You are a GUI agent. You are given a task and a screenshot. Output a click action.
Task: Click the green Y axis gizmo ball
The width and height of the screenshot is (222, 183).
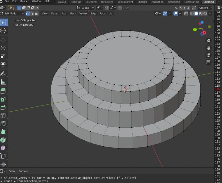pyautogui.click(x=195, y=29)
